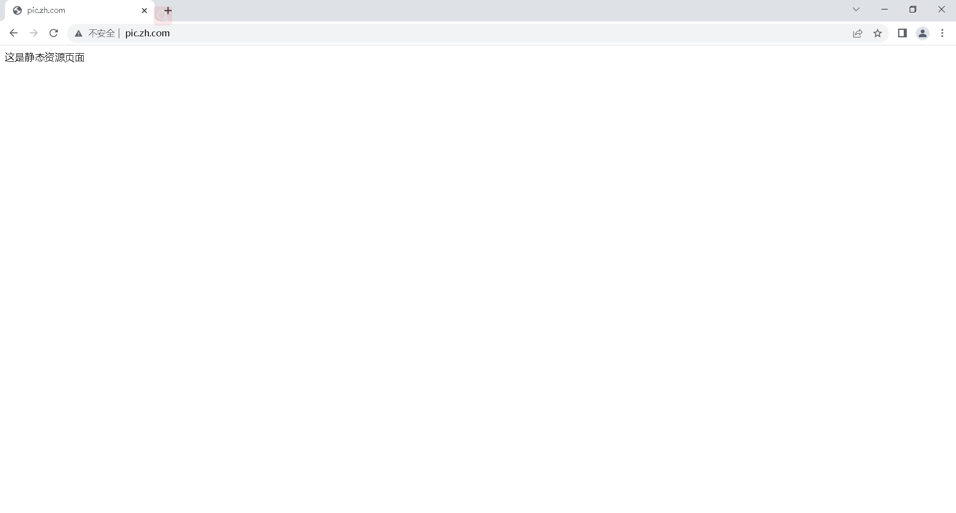Expand the tab search chevron
Image resolution: width=956 pixels, height=513 pixels.
856,9
